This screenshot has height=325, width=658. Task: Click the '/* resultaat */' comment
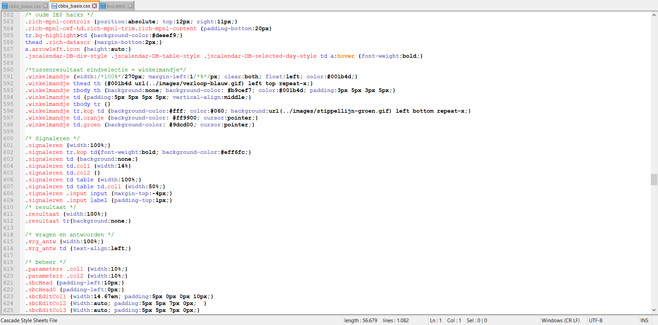(50, 207)
